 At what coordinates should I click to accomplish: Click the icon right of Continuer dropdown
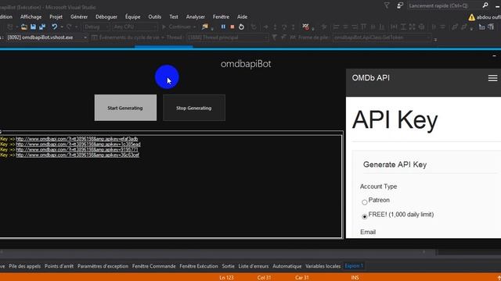(205, 27)
